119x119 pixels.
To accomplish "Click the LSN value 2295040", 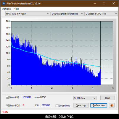I will pos(46,105).
